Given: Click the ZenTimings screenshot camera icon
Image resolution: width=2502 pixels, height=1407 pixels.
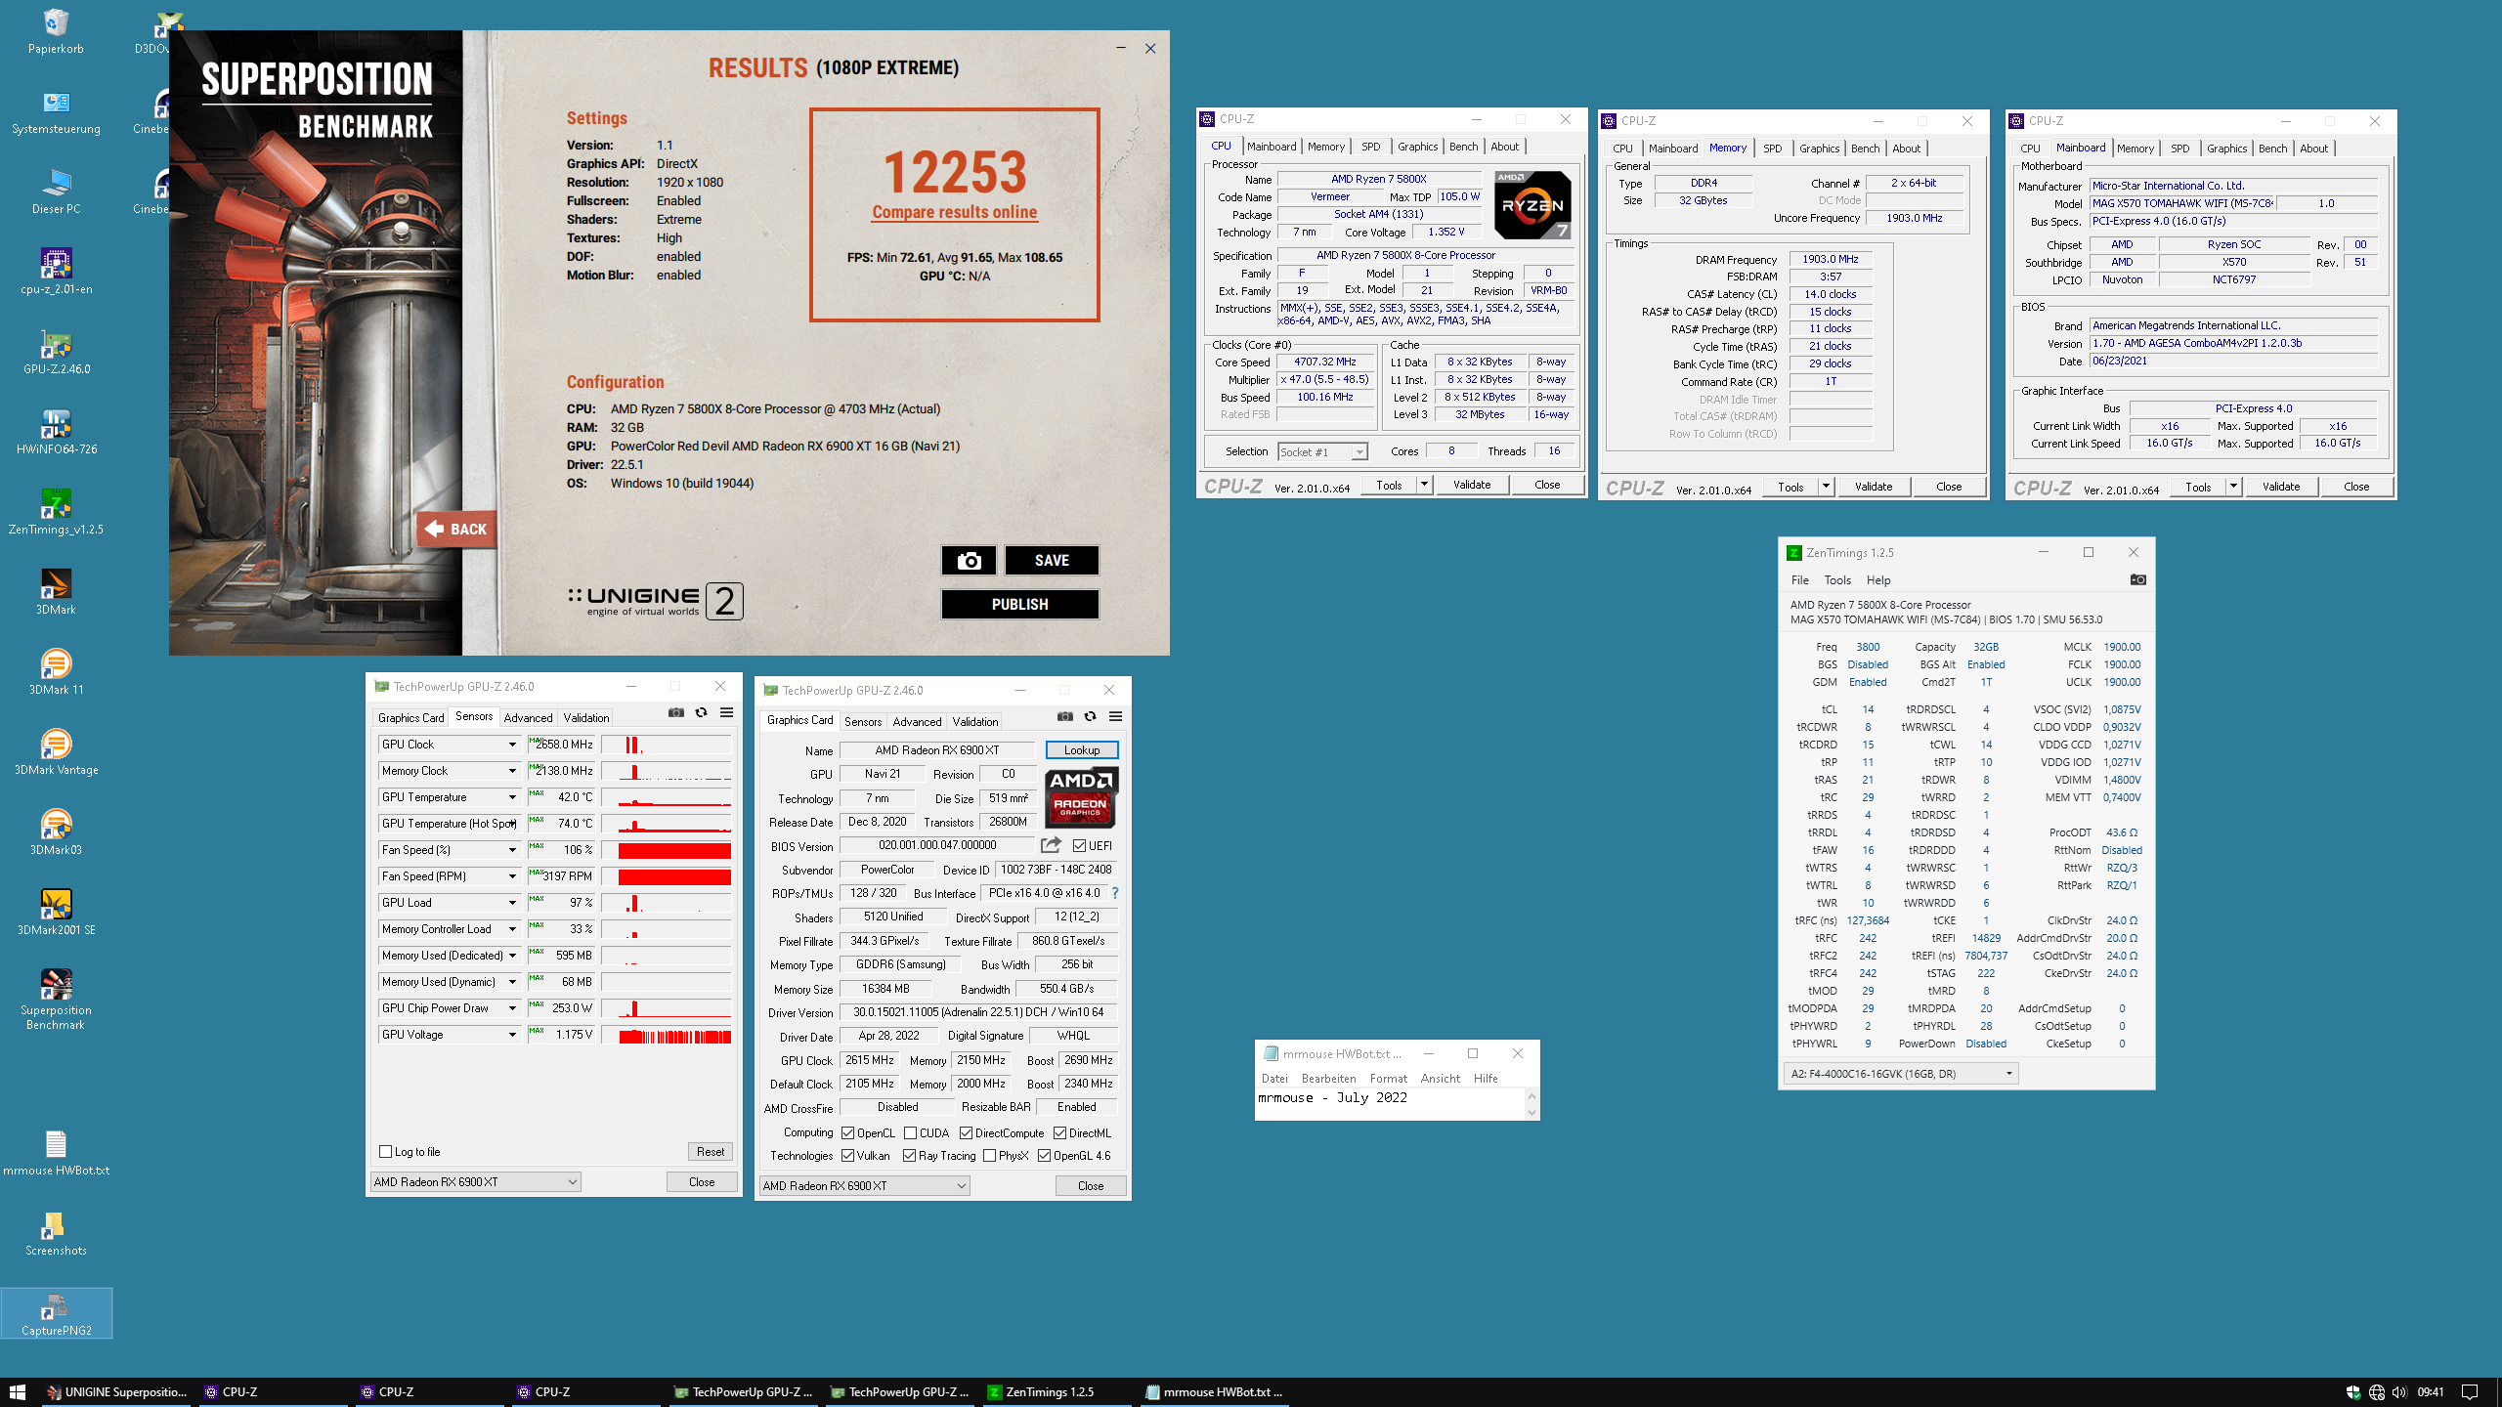Looking at the screenshot, I should tap(2137, 579).
